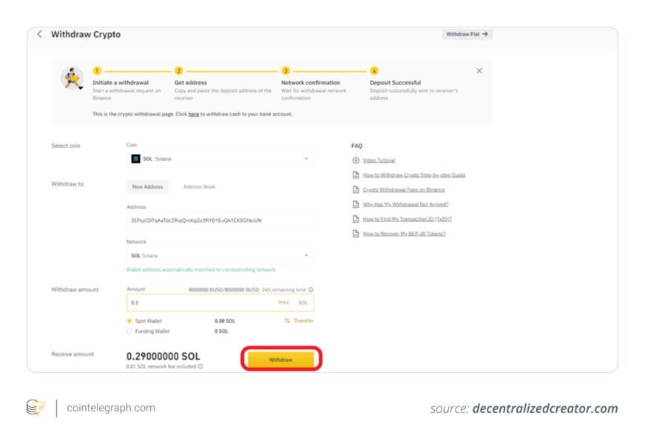Click into the withdraw Amount field
This screenshot has width=645, height=444.
[220, 303]
